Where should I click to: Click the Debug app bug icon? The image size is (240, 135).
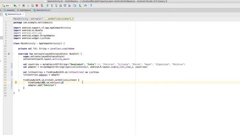click(x=24, y=6)
